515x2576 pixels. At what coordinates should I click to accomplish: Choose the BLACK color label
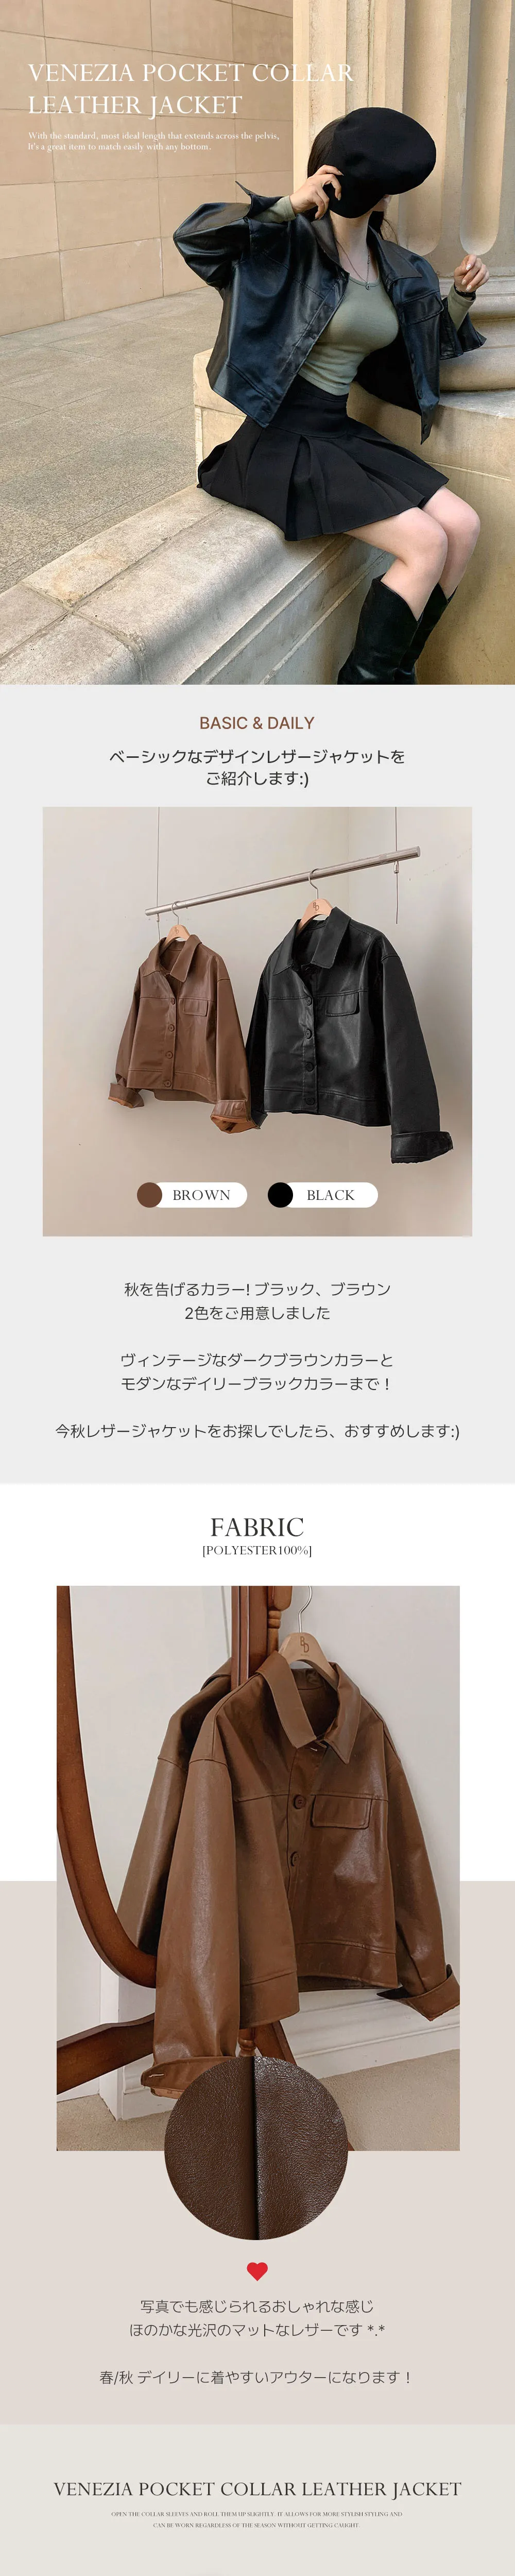[x=330, y=1195]
